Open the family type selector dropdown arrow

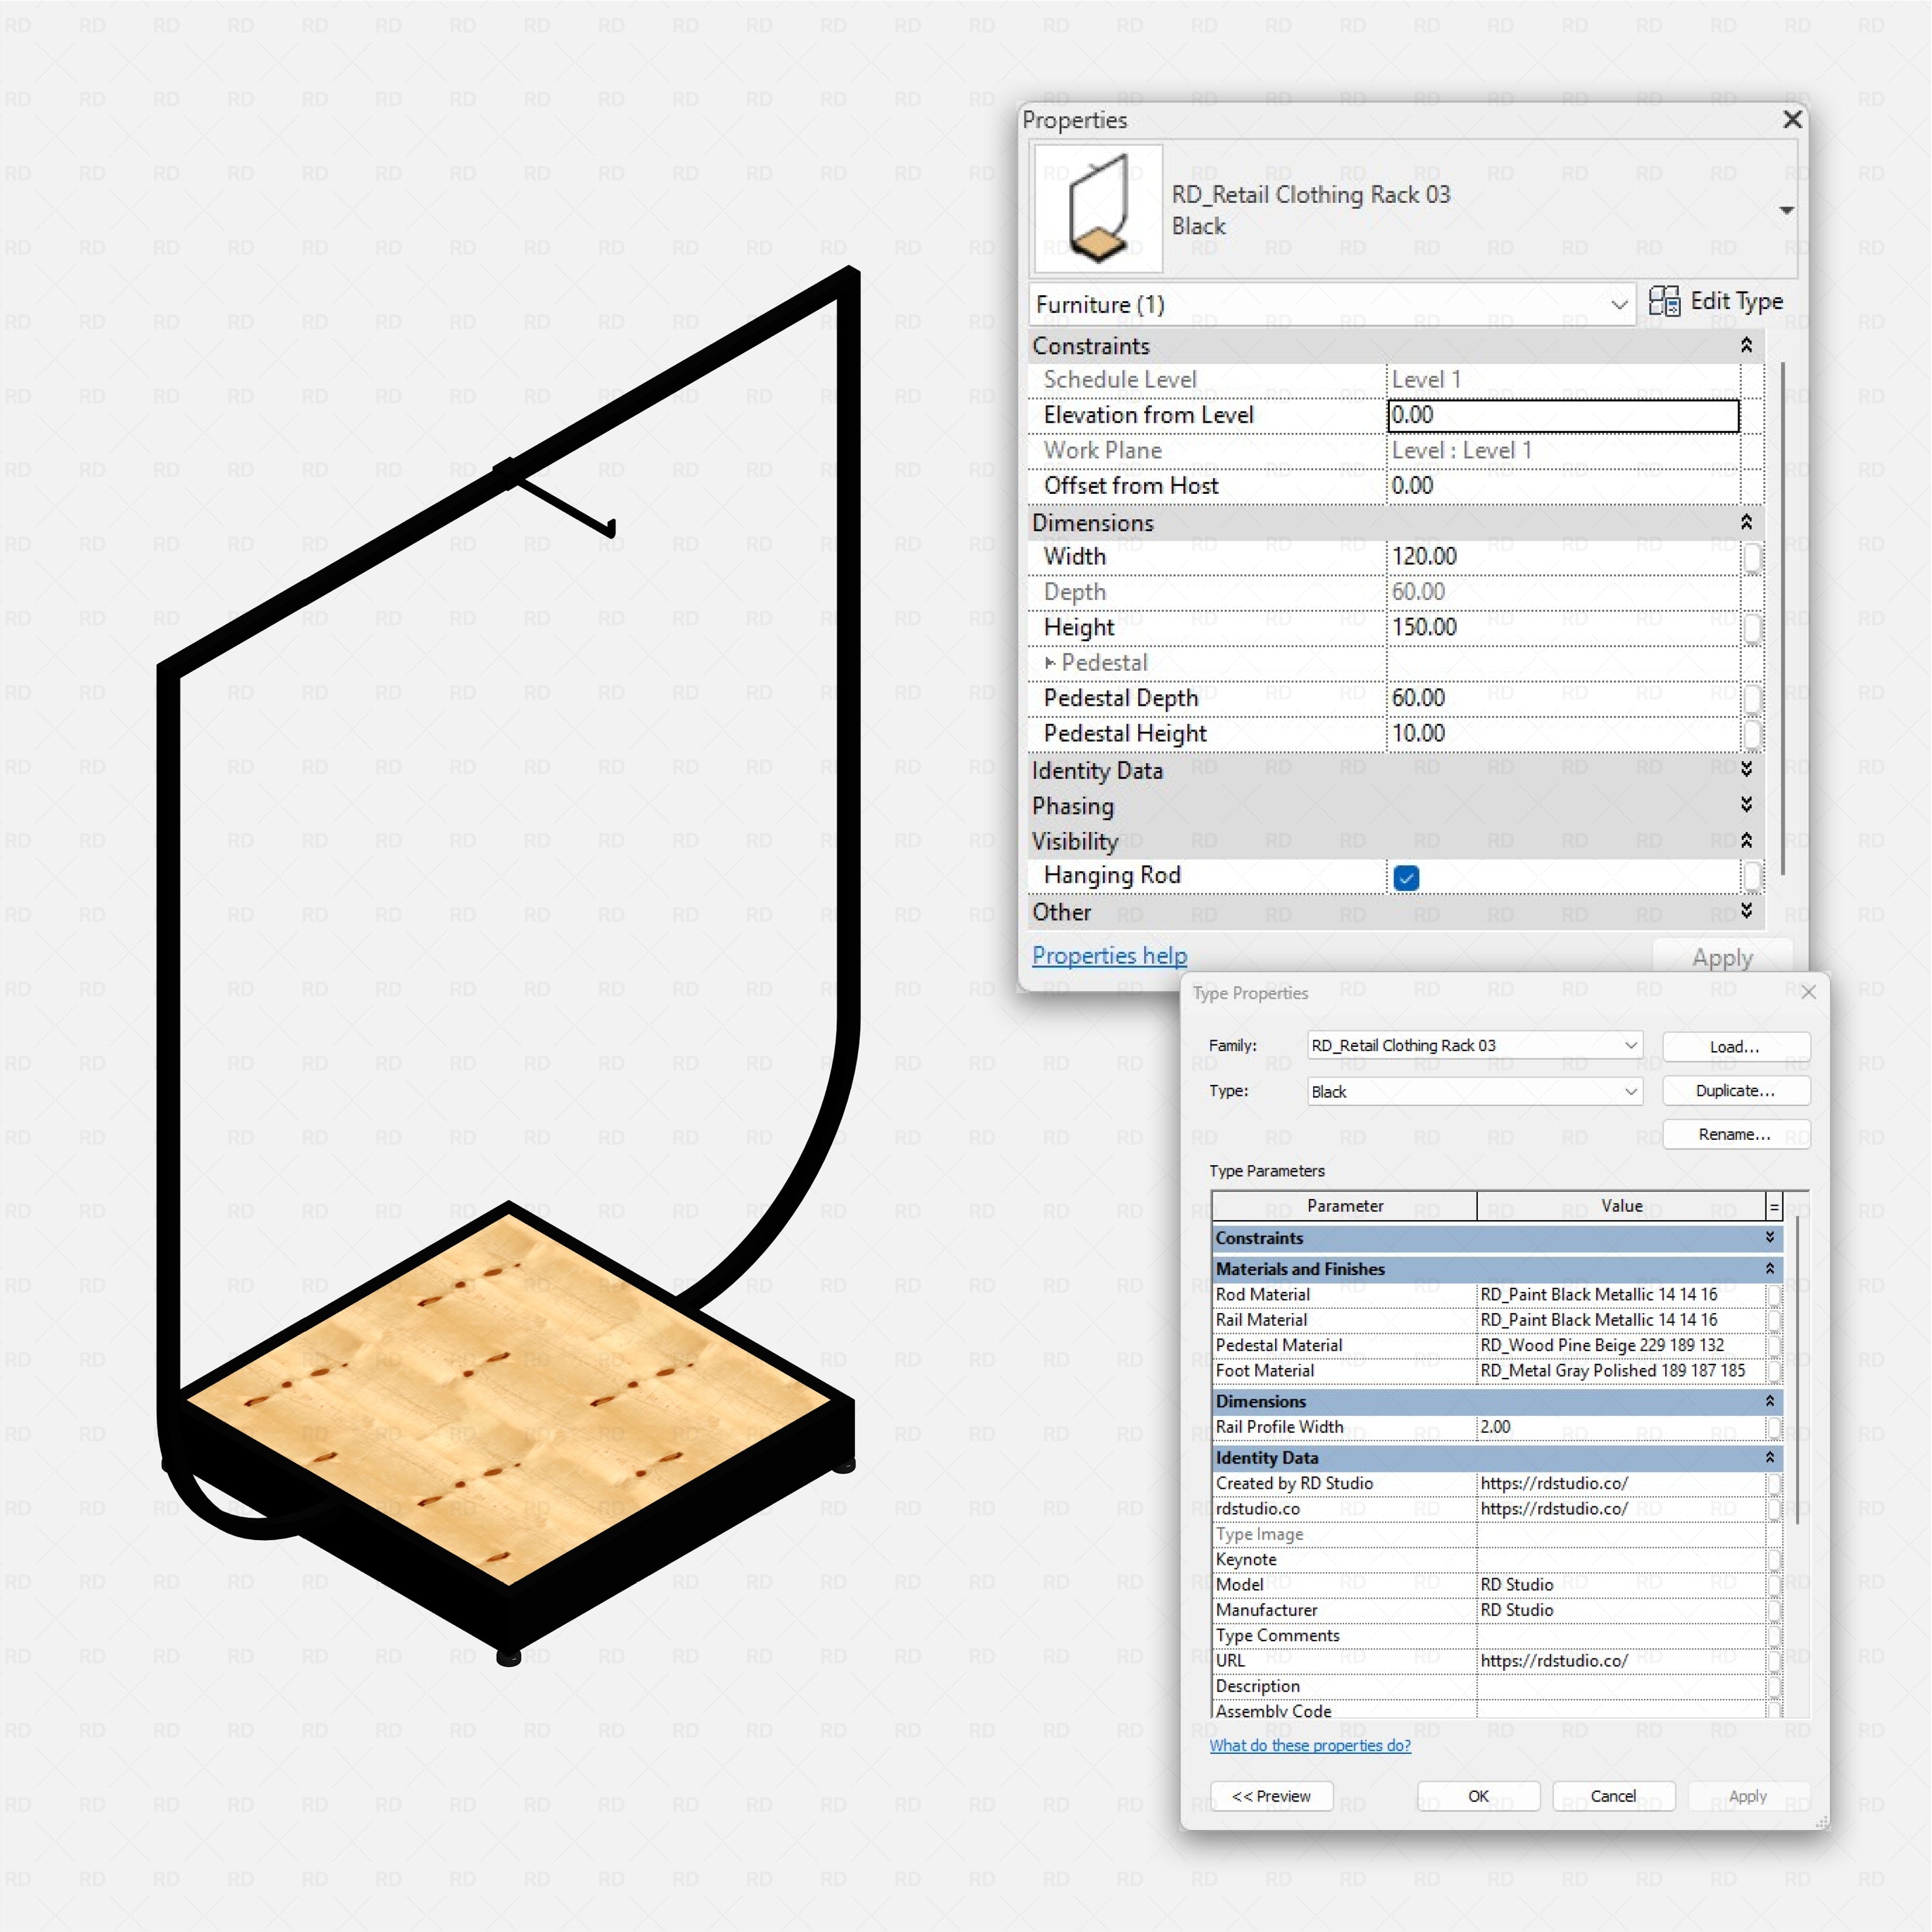coord(1786,210)
